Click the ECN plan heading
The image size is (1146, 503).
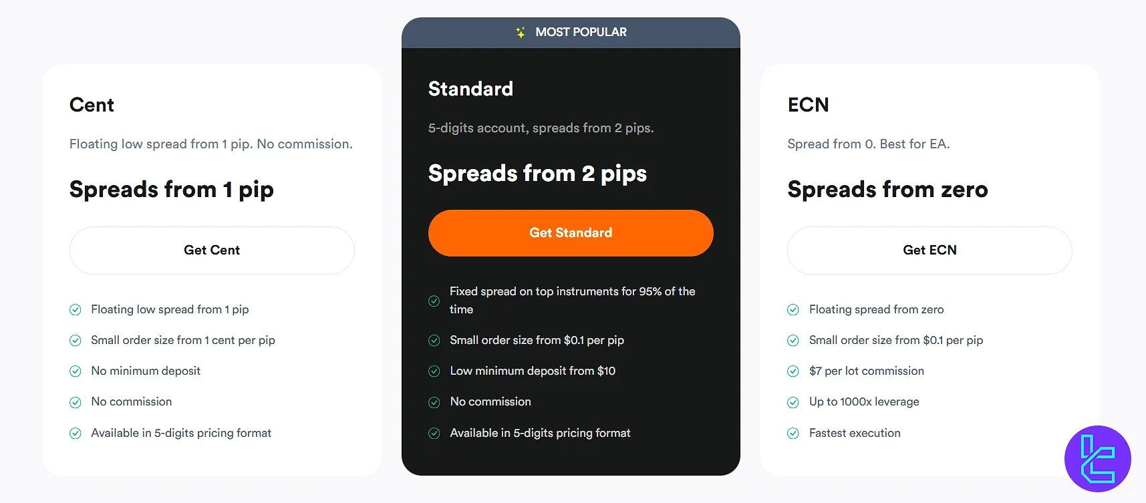click(808, 105)
